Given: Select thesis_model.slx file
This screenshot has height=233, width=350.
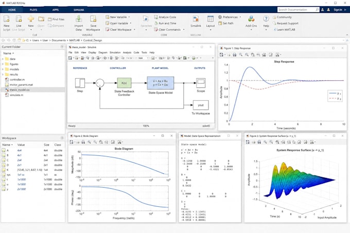Looking at the screenshot, I should [x=32, y=90].
